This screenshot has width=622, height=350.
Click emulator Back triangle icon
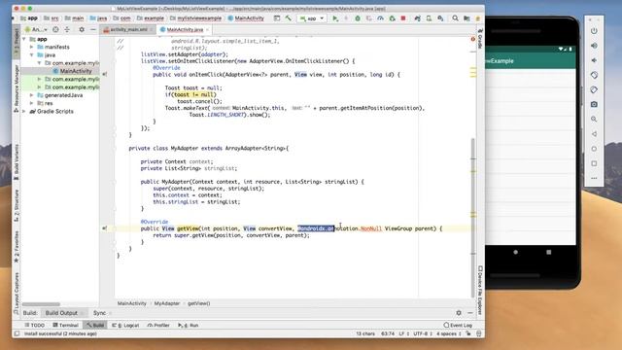(594, 134)
